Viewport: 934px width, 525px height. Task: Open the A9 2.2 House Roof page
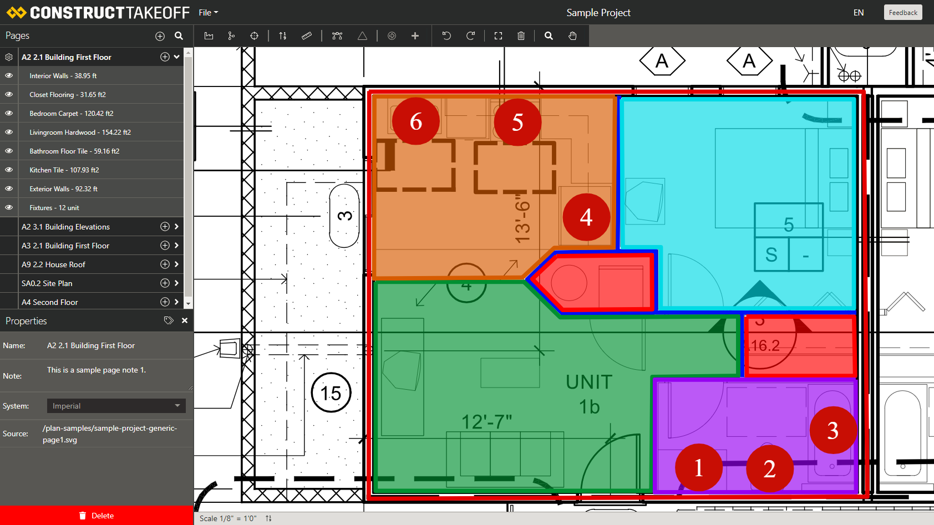coord(53,264)
